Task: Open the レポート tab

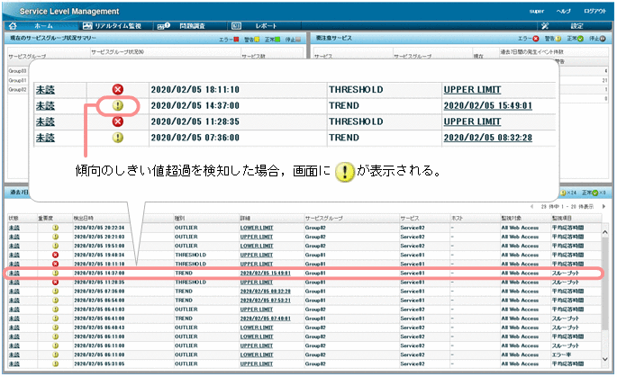Action: (267, 26)
